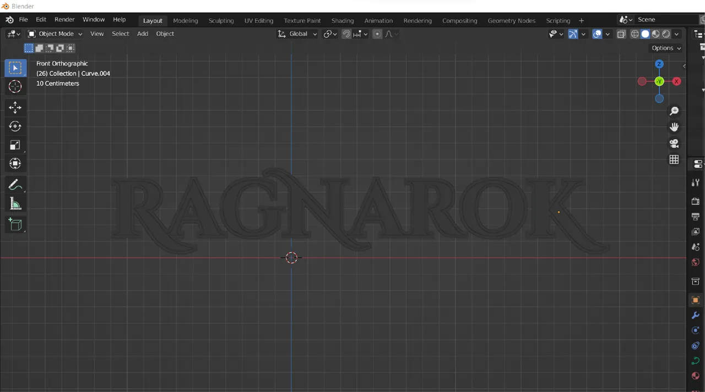The image size is (705, 392).
Task: Open the Tool properties tab
Action: [x=696, y=183]
